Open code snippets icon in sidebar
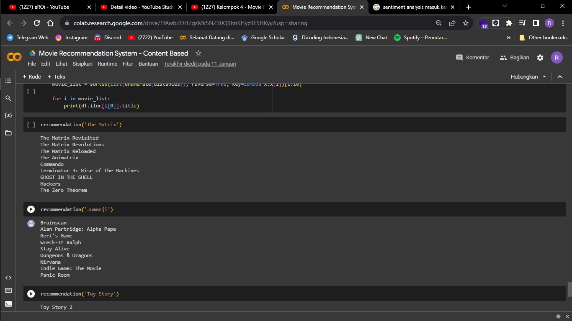Screen dimensions: 572x321 pyautogui.click(x=8, y=278)
